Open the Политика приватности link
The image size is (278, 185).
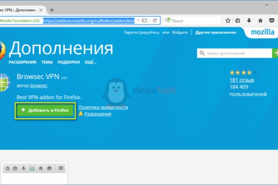[103, 107]
